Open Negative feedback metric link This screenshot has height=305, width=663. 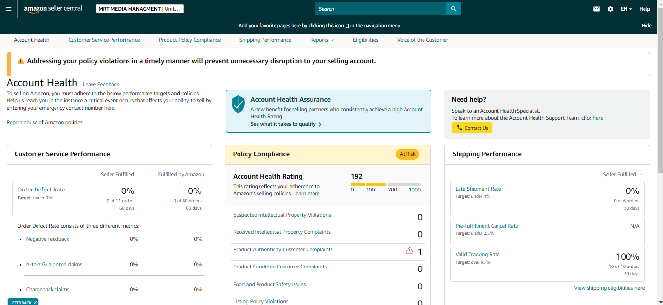48,239
